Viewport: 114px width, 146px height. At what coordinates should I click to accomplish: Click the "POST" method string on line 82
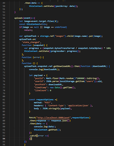(48, 103)
